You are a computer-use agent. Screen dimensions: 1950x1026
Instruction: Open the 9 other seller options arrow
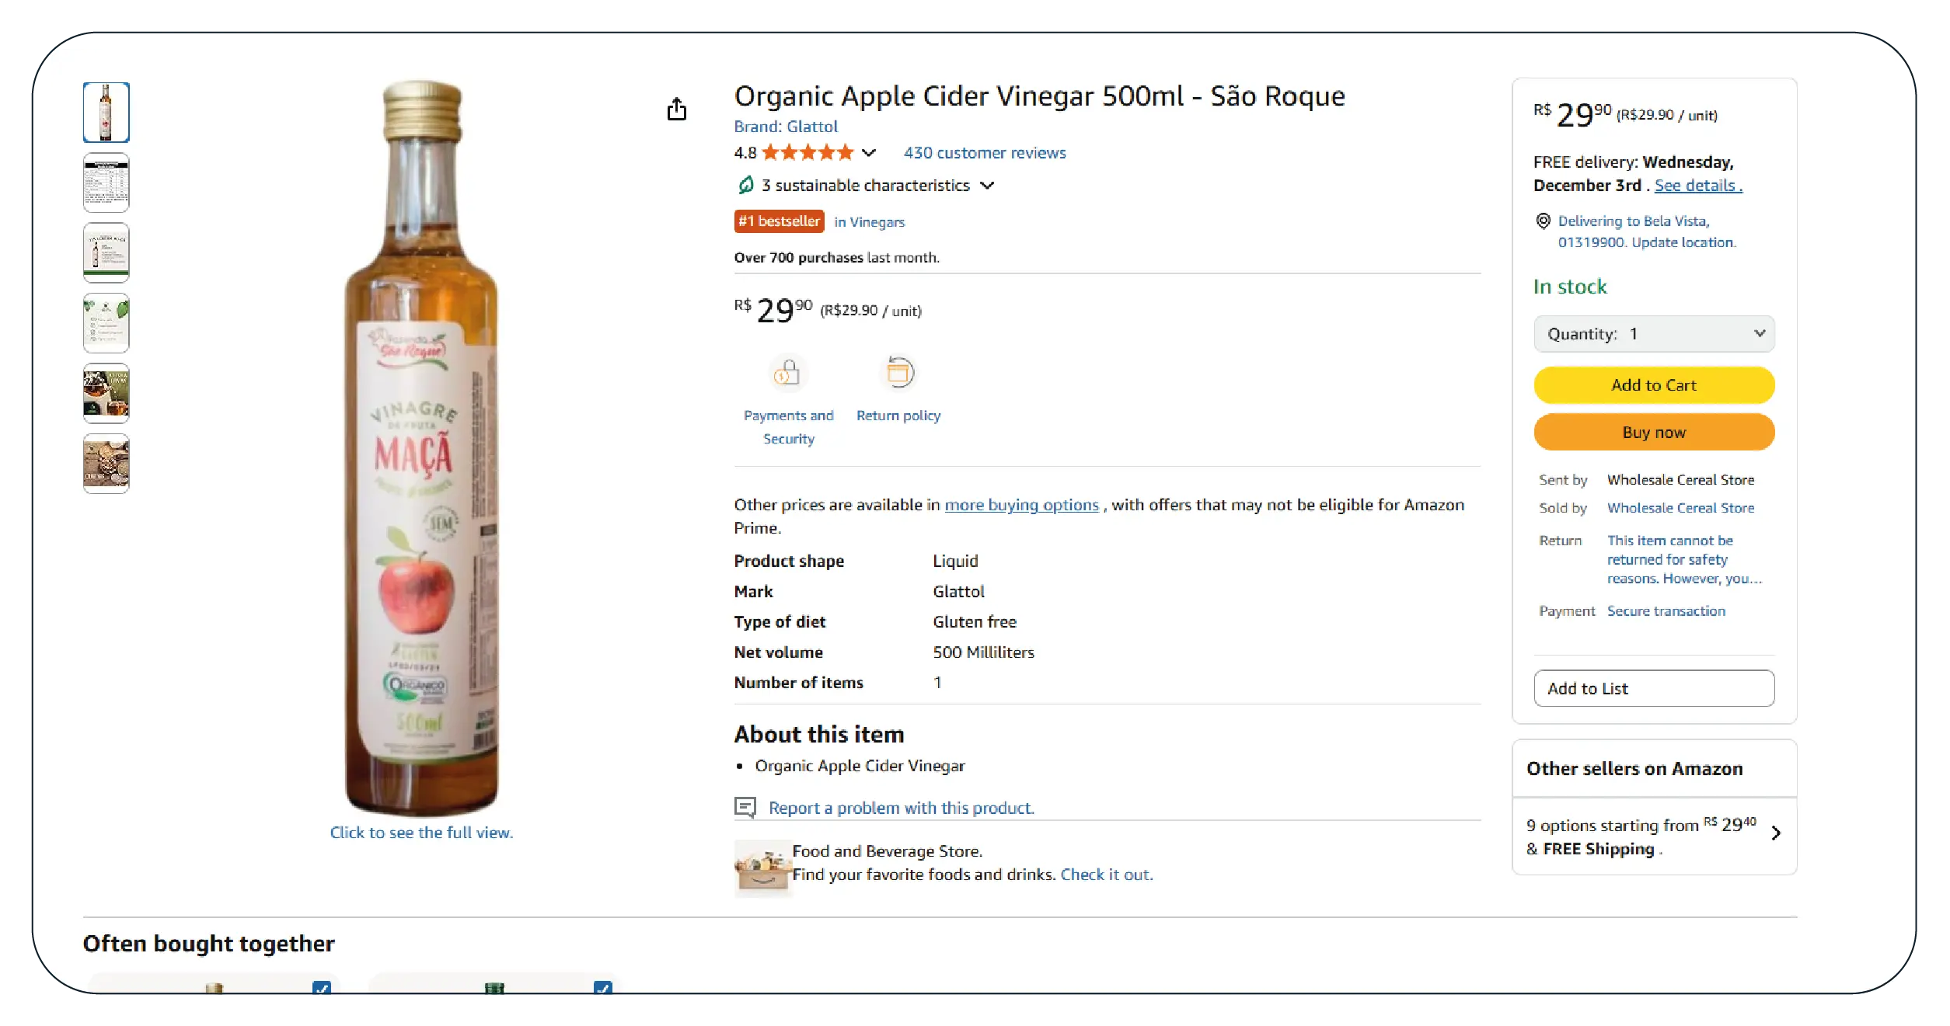(x=1775, y=833)
